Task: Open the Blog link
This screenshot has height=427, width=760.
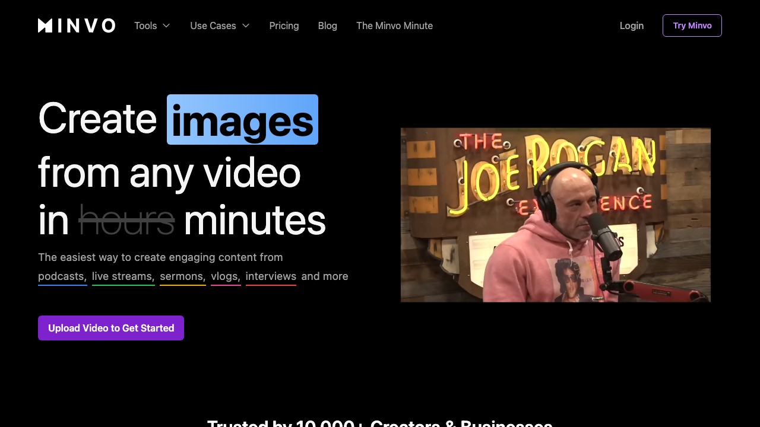Action: click(327, 26)
